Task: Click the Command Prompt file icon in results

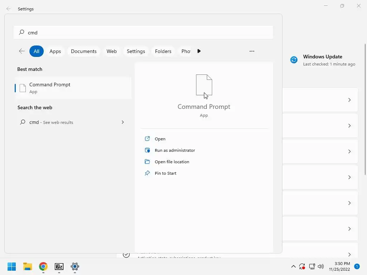Action: pos(23,88)
